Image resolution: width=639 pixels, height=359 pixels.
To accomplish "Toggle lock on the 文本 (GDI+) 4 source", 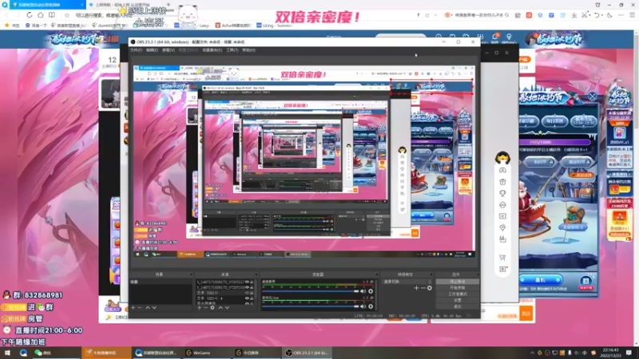I will click(252, 298).
